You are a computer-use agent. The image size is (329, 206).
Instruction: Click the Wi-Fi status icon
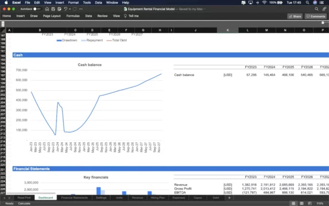point(264,3)
